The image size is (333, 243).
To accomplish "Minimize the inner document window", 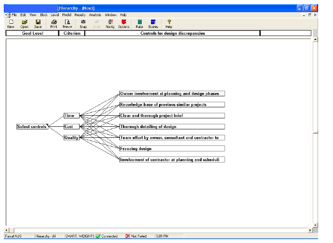I will click(x=304, y=15).
